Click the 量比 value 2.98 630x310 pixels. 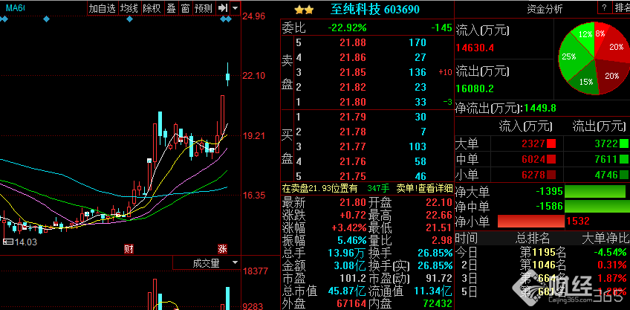click(x=443, y=240)
